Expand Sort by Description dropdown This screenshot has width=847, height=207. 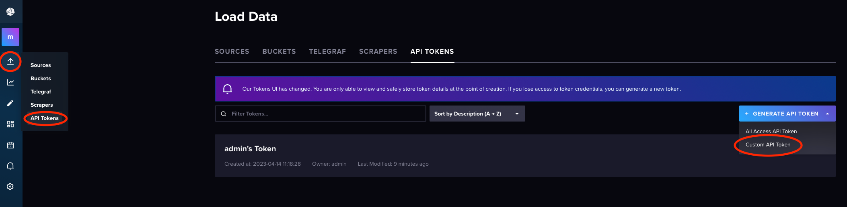477,114
